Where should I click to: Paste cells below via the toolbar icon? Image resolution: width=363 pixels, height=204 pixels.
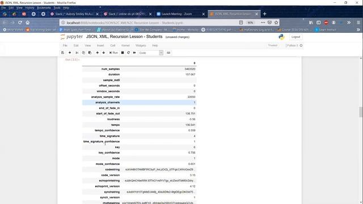coord(90,53)
